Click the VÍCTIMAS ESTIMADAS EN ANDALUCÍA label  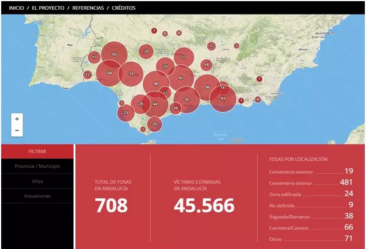tap(197, 186)
